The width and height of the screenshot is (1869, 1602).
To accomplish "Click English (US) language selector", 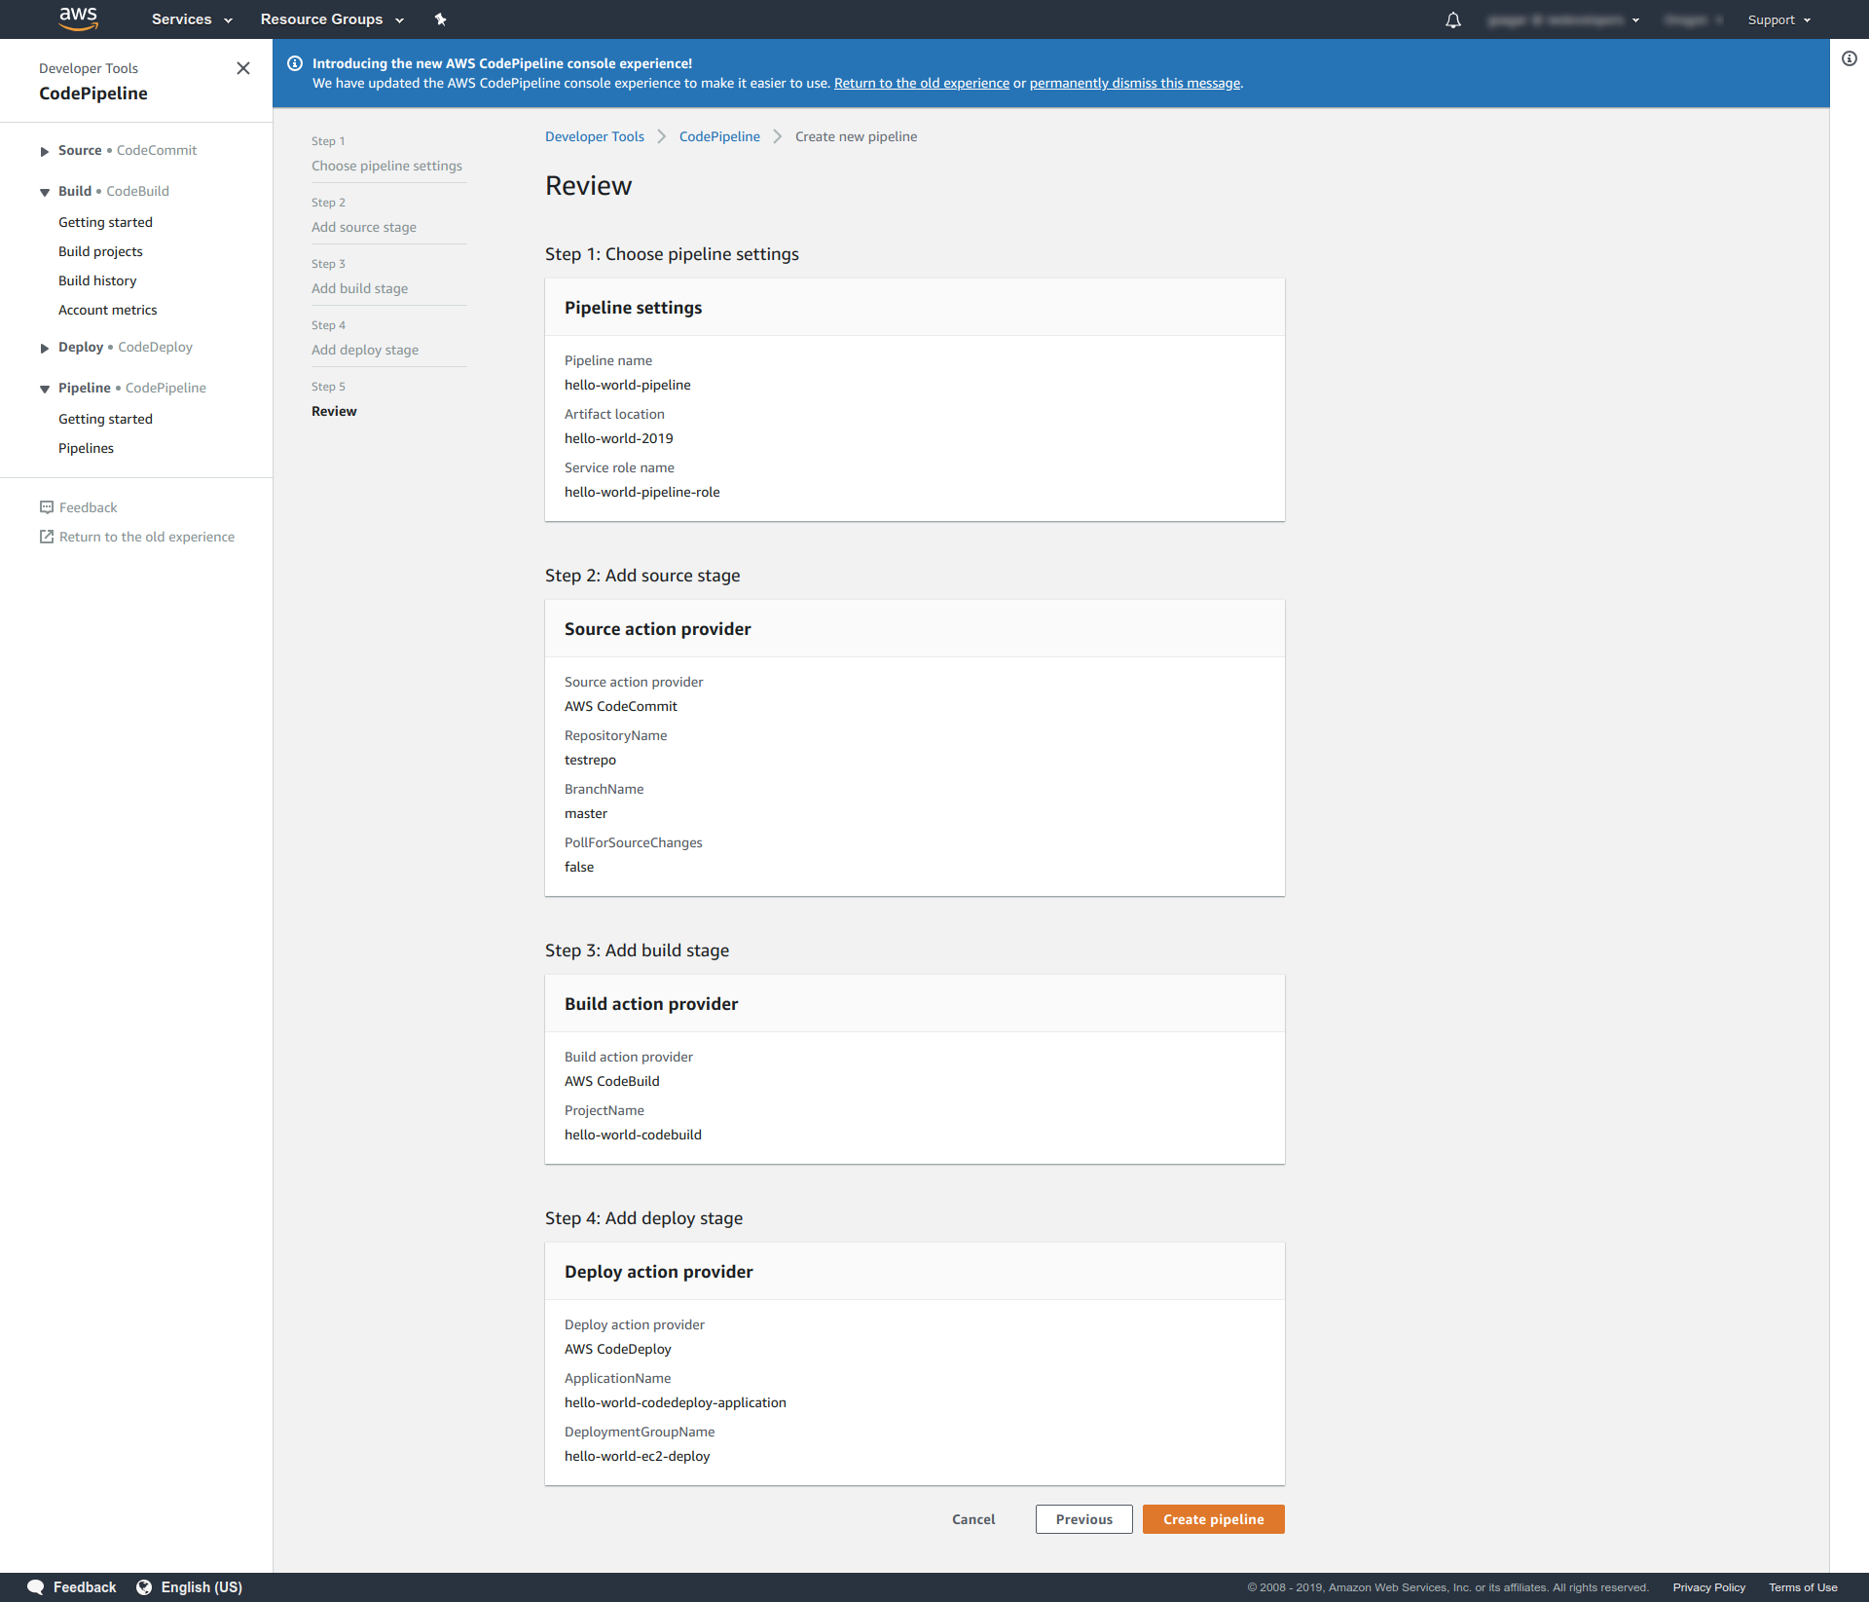I will (202, 1587).
